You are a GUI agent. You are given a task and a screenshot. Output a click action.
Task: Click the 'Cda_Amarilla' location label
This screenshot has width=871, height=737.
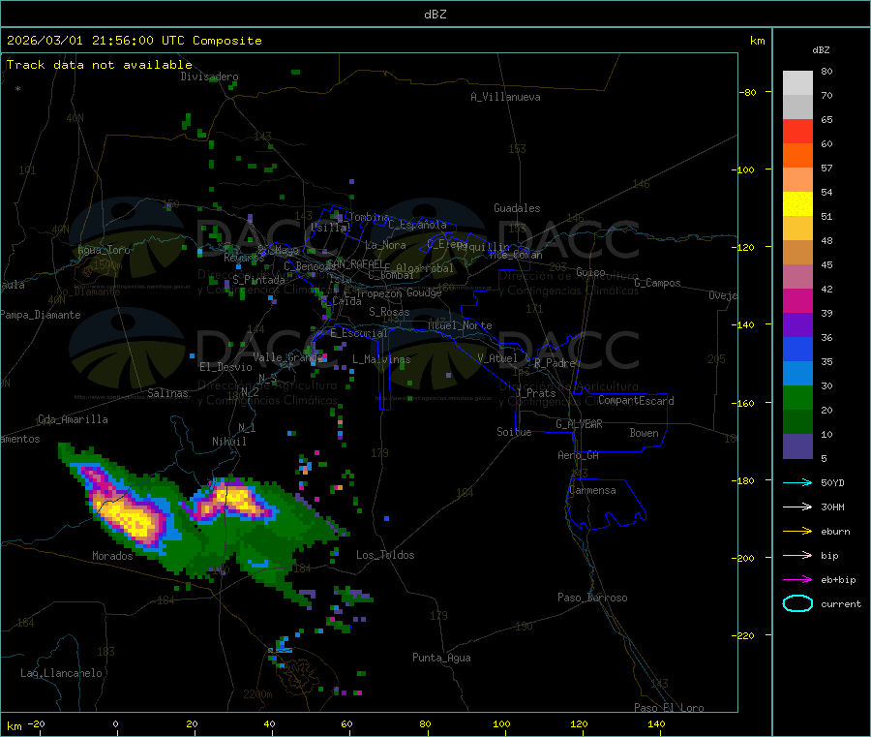pyautogui.click(x=73, y=419)
